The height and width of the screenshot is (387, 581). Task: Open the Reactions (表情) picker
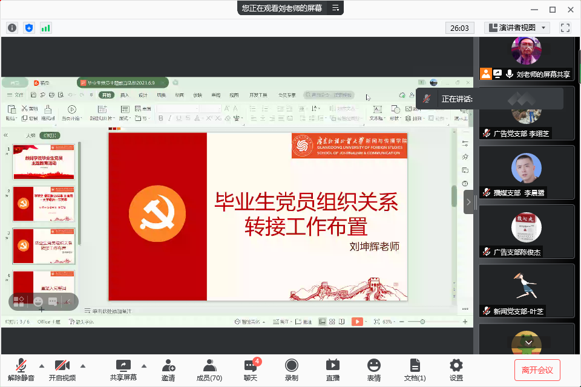[x=374, y=369]
